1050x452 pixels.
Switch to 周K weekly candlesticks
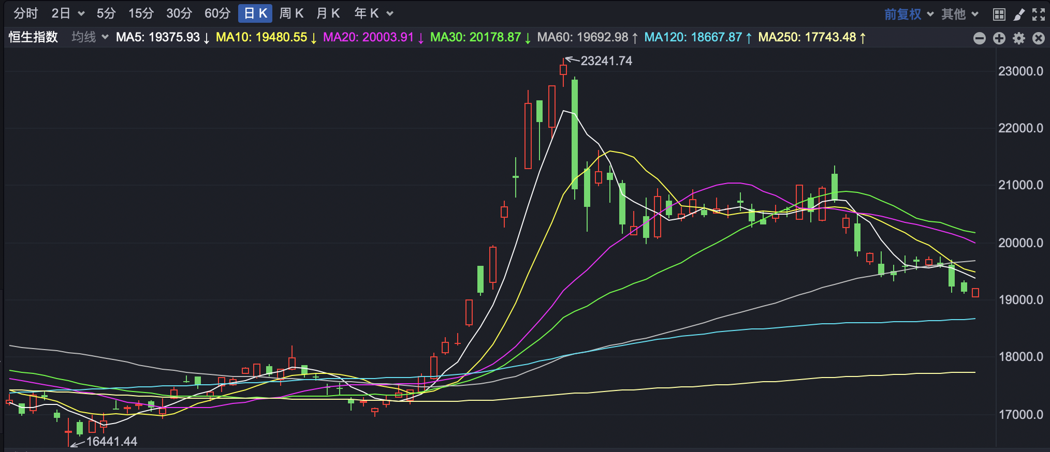[291, 13]
